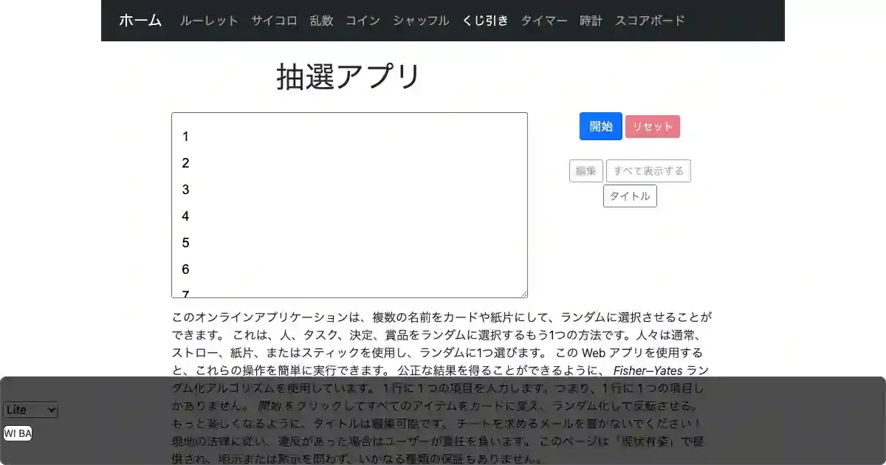Switch to the シャッフル page

pyautogui.click(x=421, y=21)
